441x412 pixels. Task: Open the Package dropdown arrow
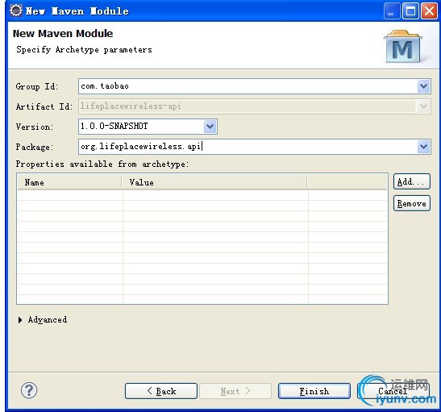[423, 147]
